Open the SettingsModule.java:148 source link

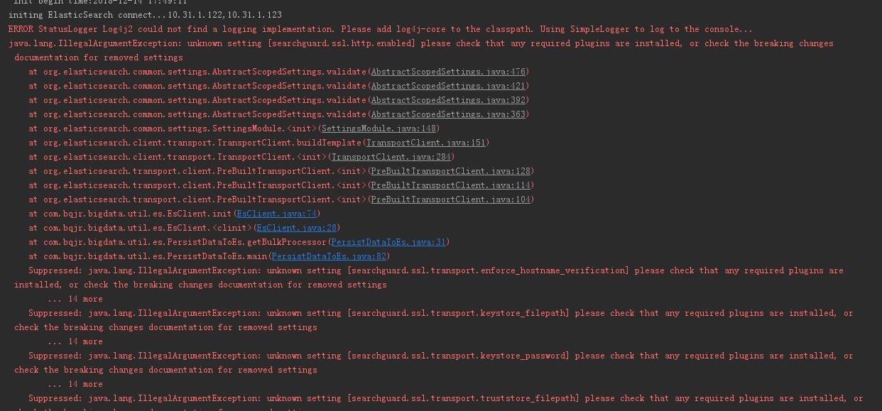[x=379, y=128]
